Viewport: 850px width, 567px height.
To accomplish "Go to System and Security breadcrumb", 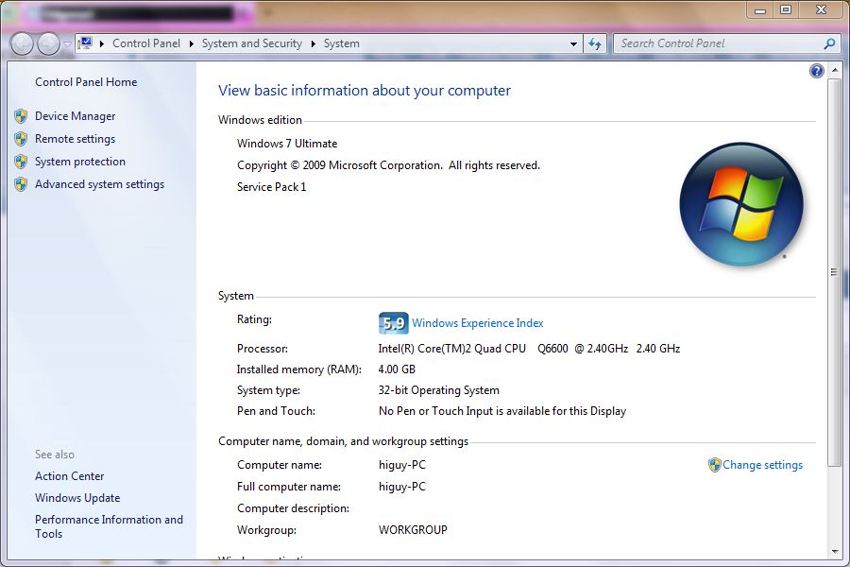I will tap(251, 43).
